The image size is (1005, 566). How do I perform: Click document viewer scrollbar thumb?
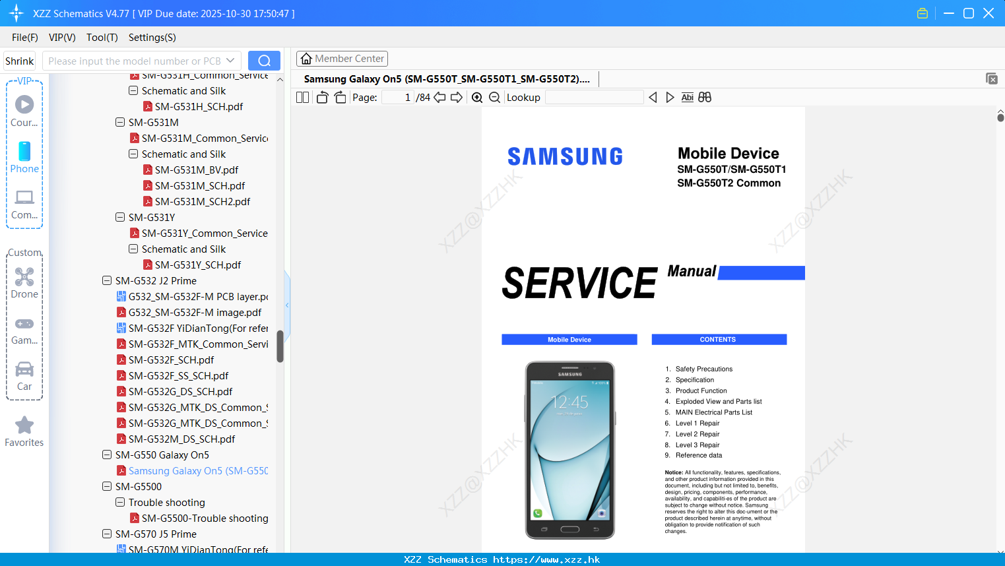(x=1000, y=117)
